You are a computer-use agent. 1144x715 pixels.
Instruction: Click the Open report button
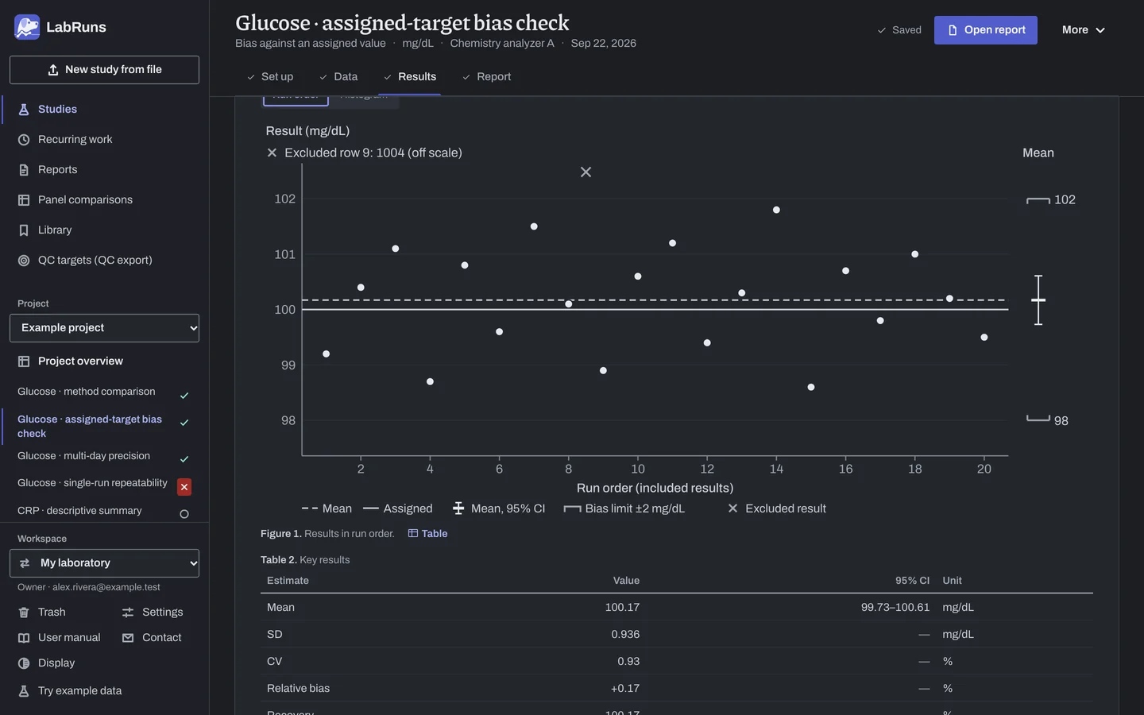[x=985, y=30]
